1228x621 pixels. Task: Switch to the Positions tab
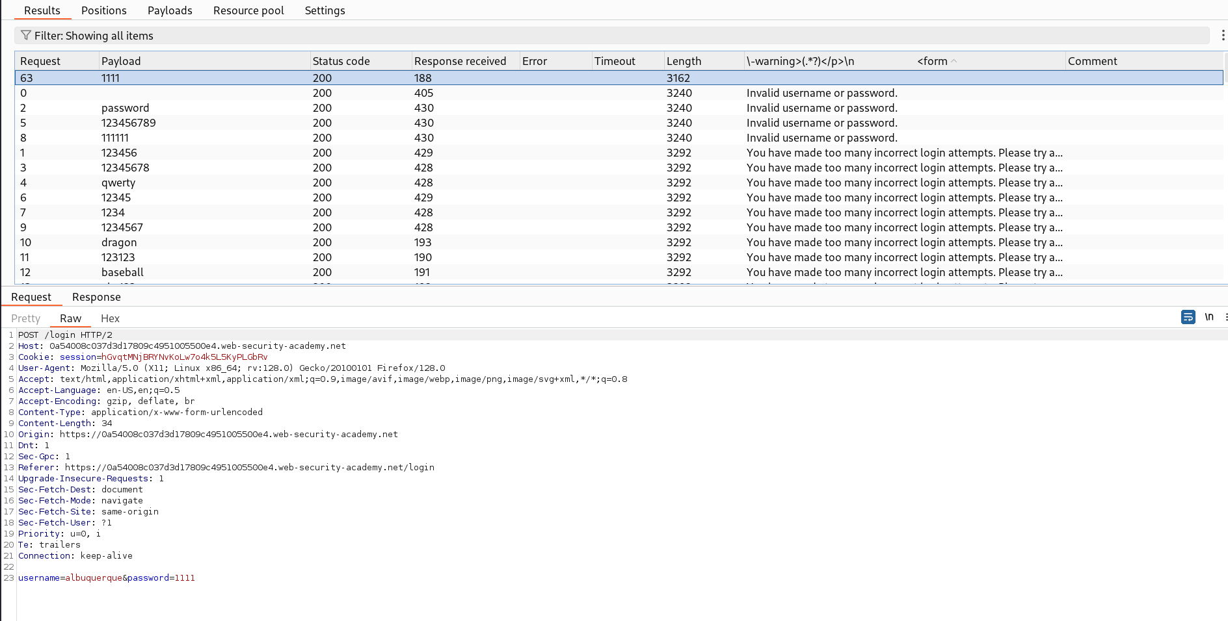[x=103, y=10]
